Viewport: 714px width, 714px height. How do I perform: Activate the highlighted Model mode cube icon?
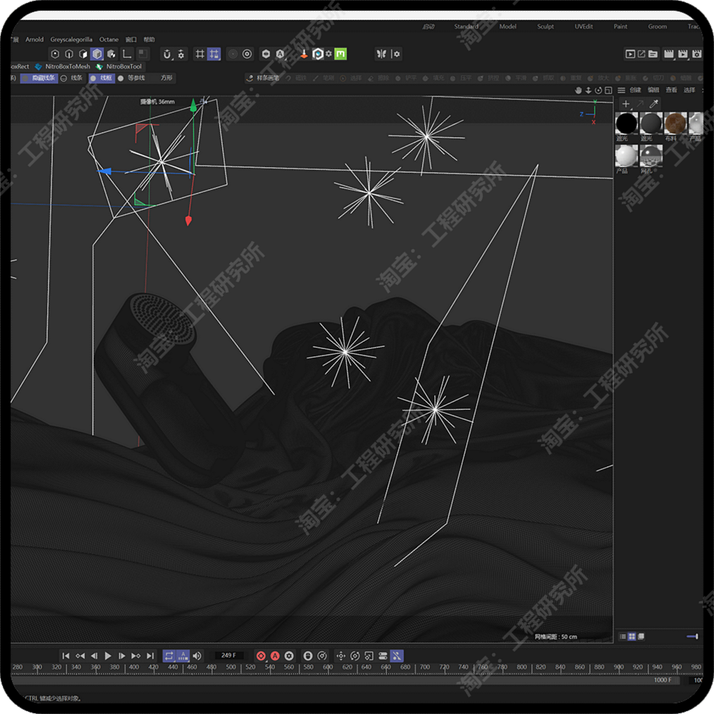(x=97, y=54)
